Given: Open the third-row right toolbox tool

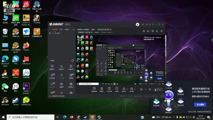Looking at the screenshot, I should click(x=71, y=85).
